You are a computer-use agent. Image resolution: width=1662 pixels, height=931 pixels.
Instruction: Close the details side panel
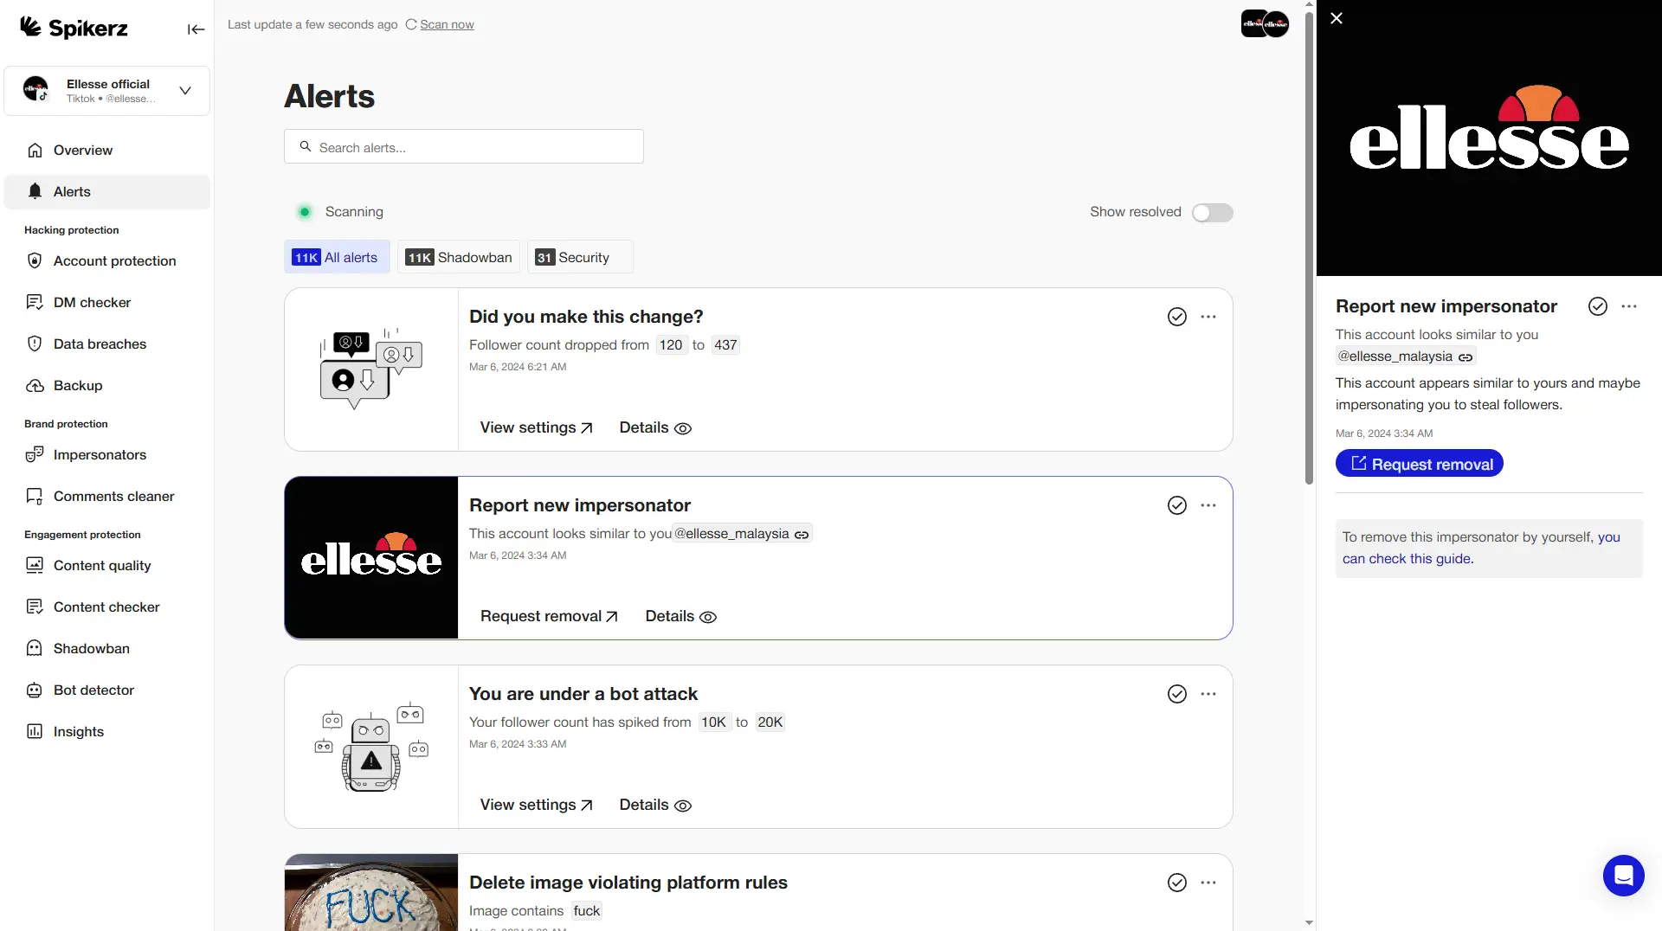1337,18
